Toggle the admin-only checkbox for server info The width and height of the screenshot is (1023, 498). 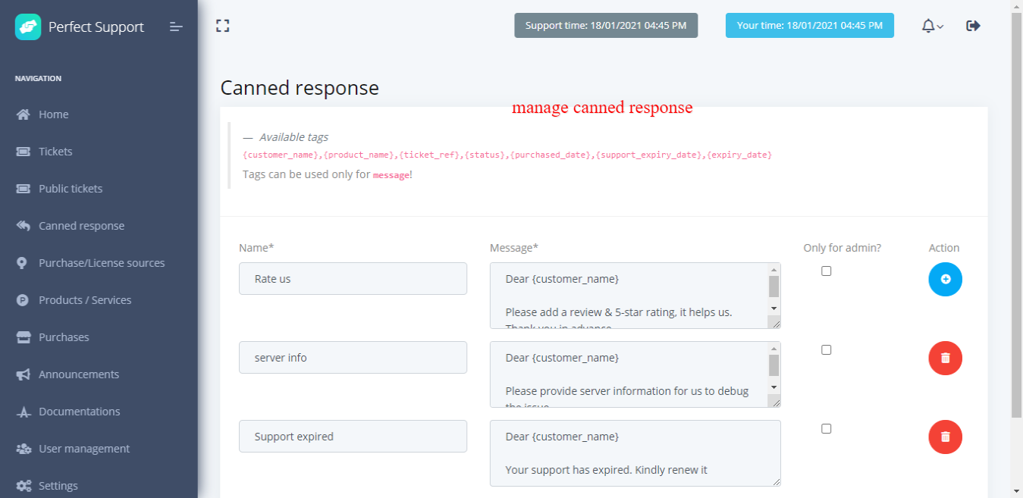(827, 350)
